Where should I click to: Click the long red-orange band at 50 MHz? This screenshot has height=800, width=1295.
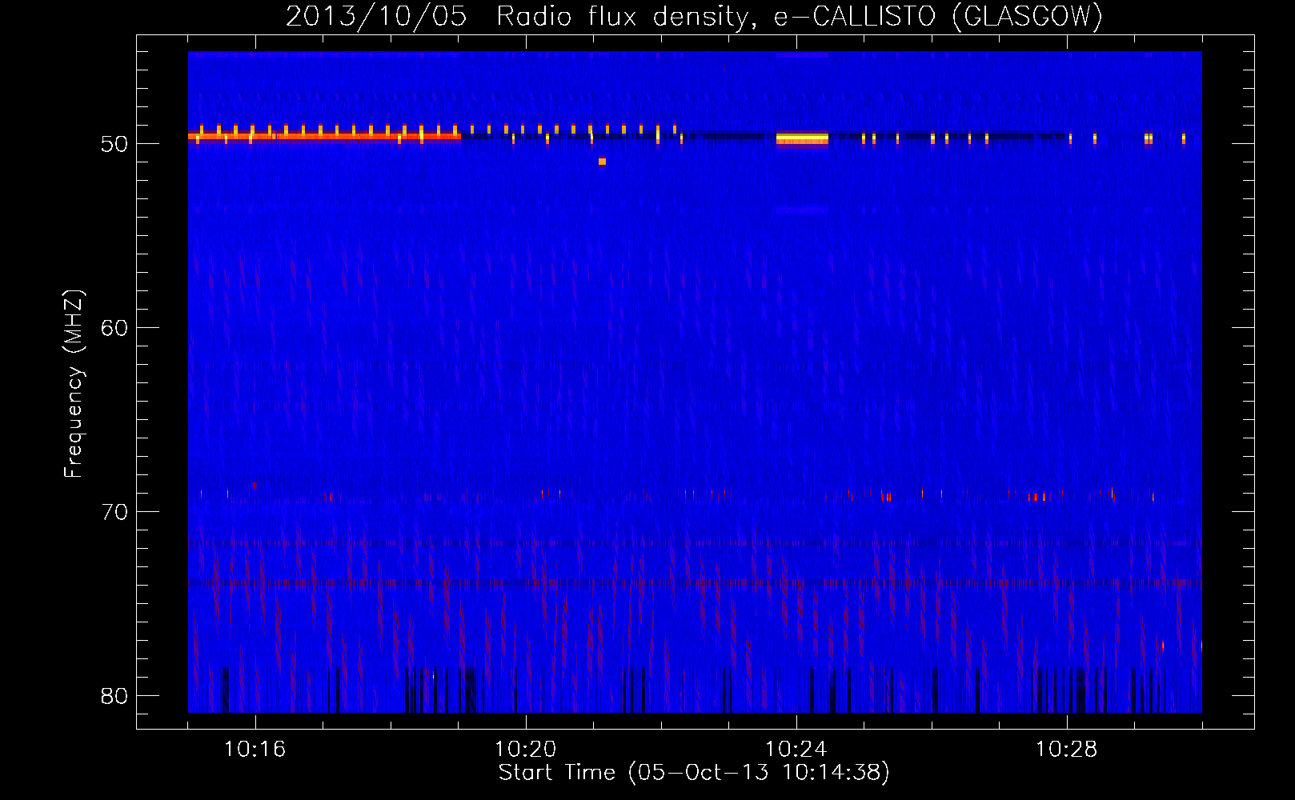(x=324, y=137)
